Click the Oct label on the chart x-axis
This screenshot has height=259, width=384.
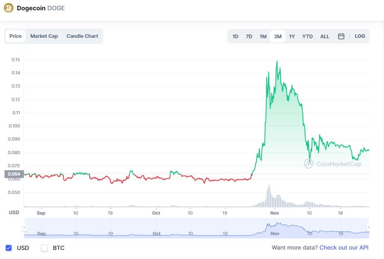pos(156,213)
